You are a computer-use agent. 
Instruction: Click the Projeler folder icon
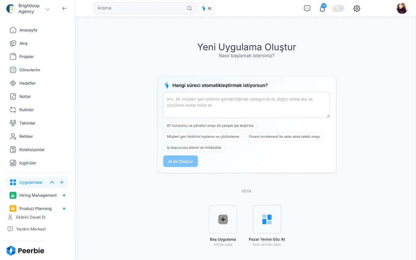(13, 57)
